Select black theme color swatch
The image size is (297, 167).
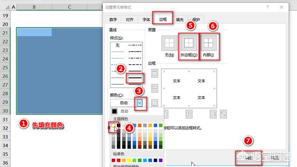coord(119,125)
